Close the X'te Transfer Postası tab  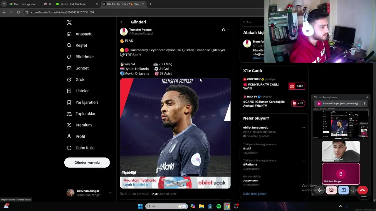143,4
